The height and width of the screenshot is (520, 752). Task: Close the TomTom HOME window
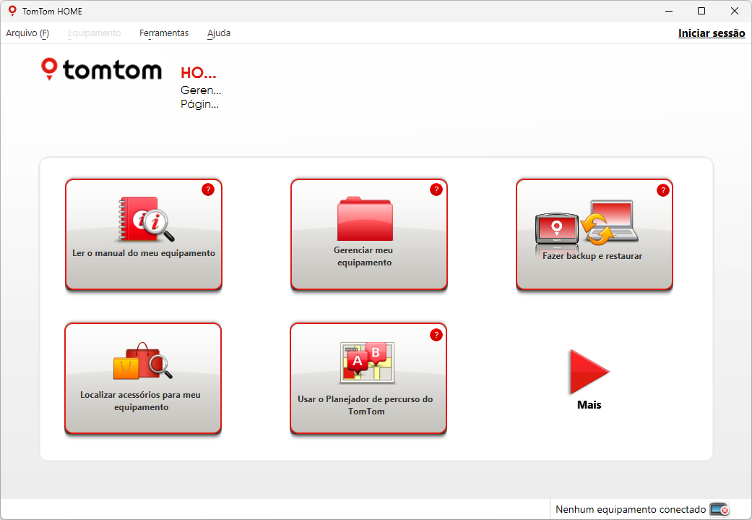click(x=734, y=11)
